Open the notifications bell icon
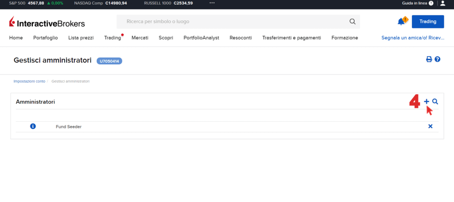The height and width of the screenshot is (202, 454). [401, 21]
